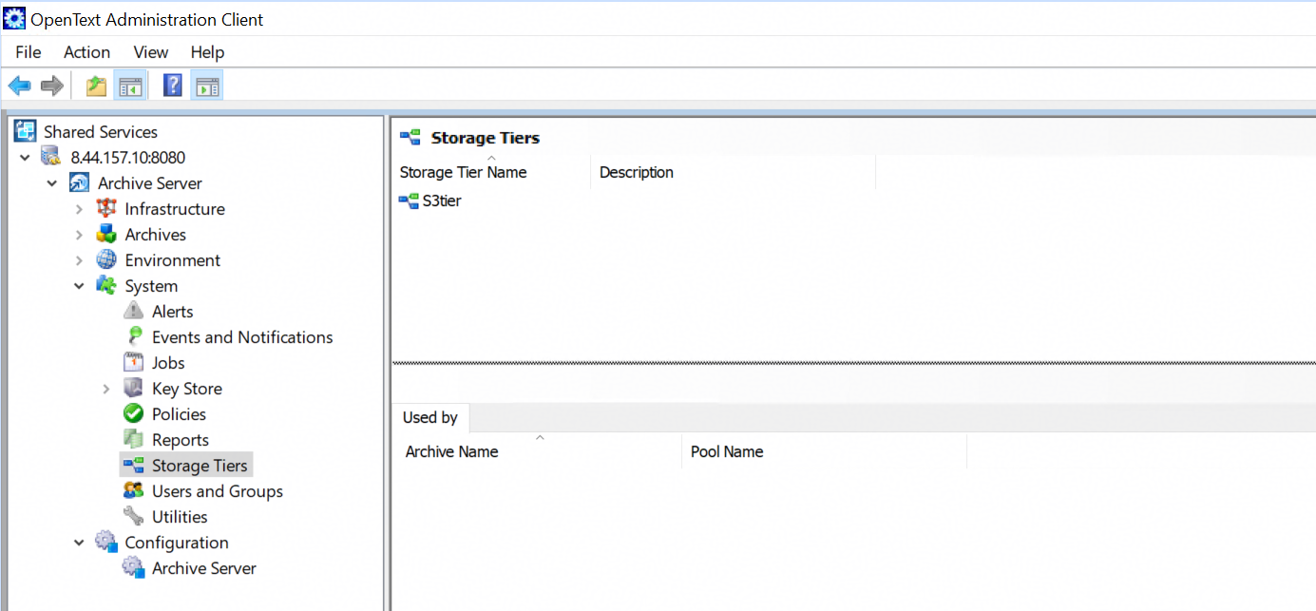Click the OpenText app icon in title bar
The image size is (1316, 611).
(x=14, y=19)
